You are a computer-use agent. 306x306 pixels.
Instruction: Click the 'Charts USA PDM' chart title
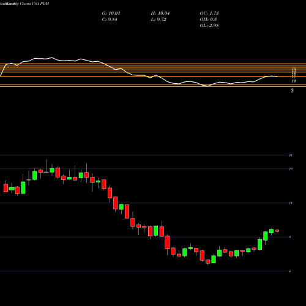pos(34,4)
